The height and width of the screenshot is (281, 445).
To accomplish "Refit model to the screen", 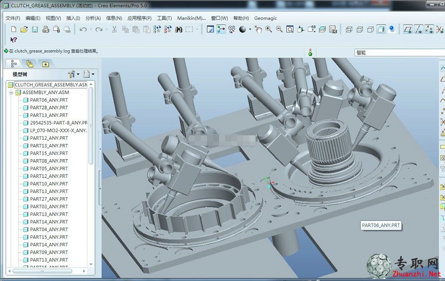I will 290,29.
